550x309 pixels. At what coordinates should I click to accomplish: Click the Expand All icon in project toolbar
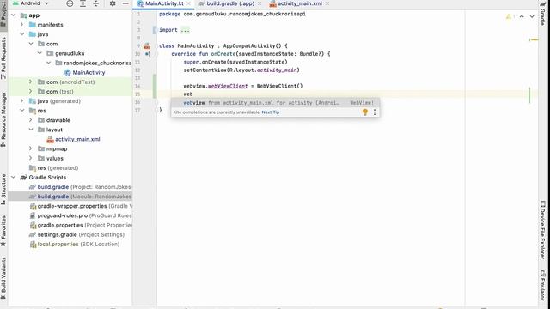82,3
